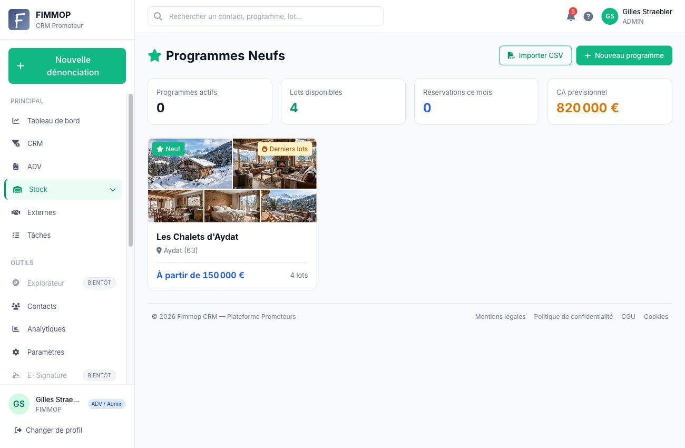Click the E-Signature pen icon
The height and width of the screenshot is (448, 685).
tap(16, 375)
